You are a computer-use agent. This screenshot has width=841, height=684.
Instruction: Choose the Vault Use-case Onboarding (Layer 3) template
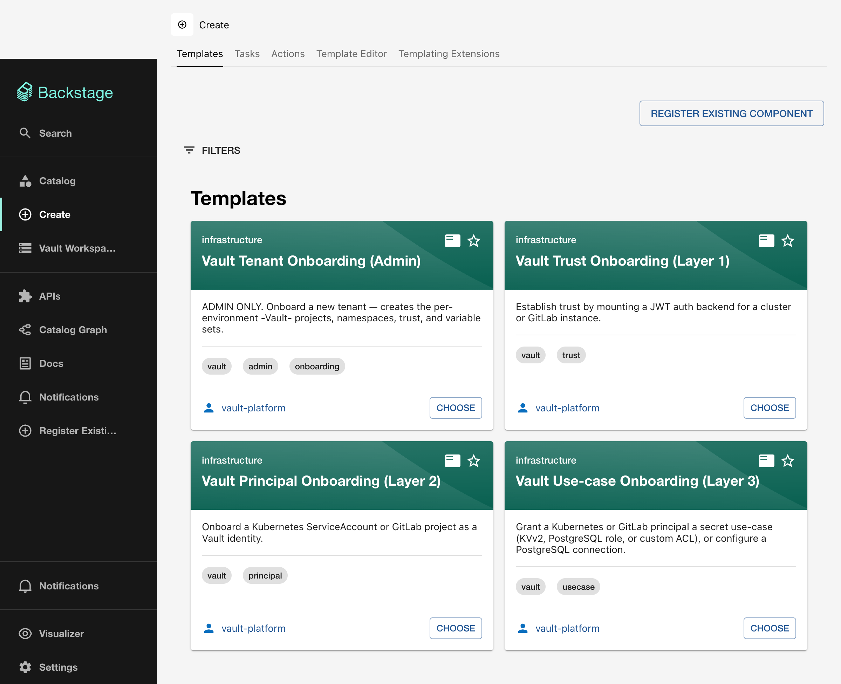[x=769, y=628]
